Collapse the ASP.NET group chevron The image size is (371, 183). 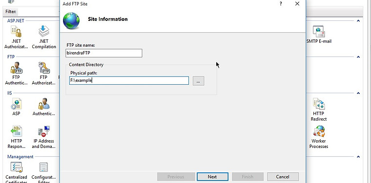(358, 21)
